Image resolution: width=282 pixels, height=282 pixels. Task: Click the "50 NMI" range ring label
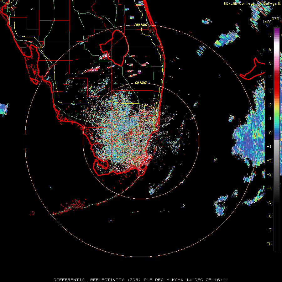(141, 83)
